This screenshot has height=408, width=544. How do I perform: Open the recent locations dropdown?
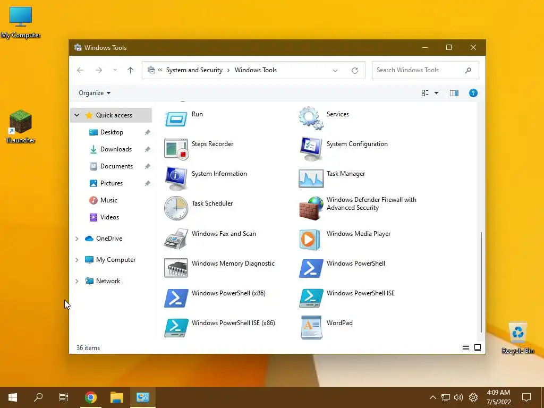[115, 70]
